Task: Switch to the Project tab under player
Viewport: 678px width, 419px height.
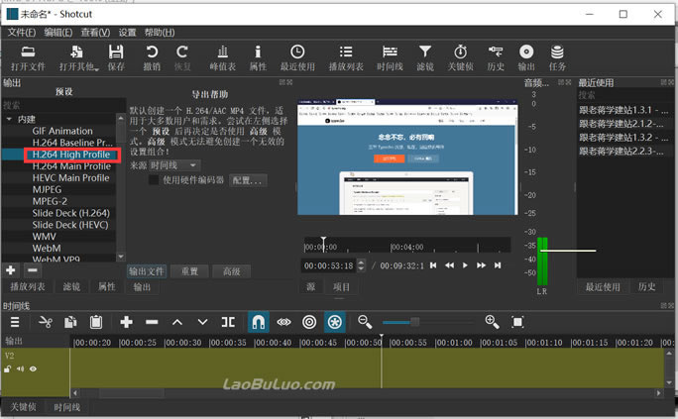Action: [342, 287]
